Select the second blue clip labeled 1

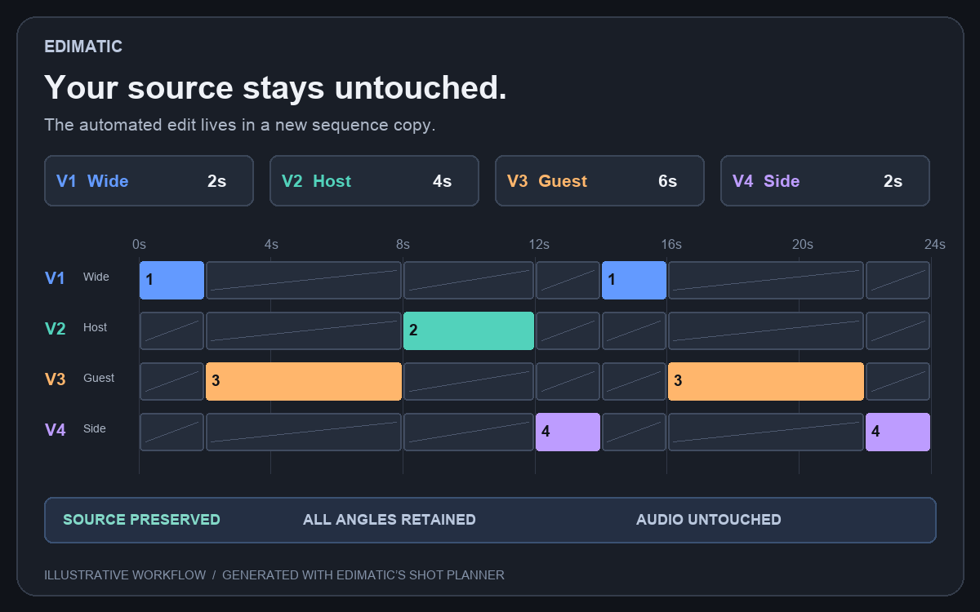click(634, 281)
